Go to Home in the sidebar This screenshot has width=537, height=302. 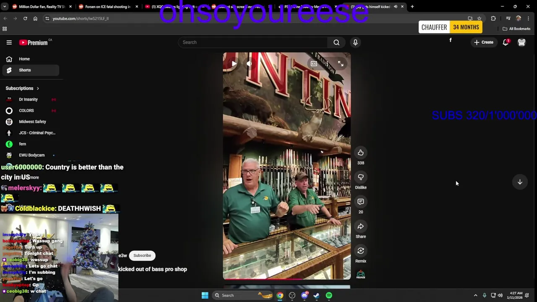pos(30,59)
